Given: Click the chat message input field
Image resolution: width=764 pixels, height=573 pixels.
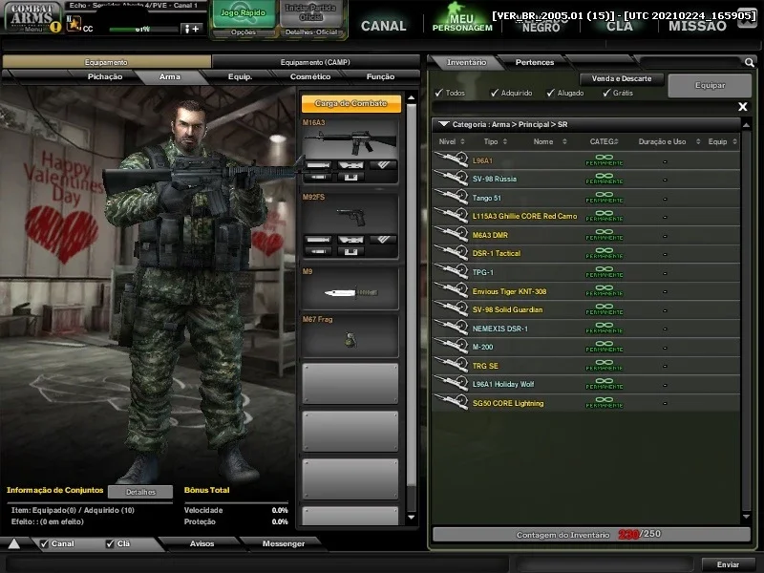Looking at the screenshot, I should [x=257, y=564].
